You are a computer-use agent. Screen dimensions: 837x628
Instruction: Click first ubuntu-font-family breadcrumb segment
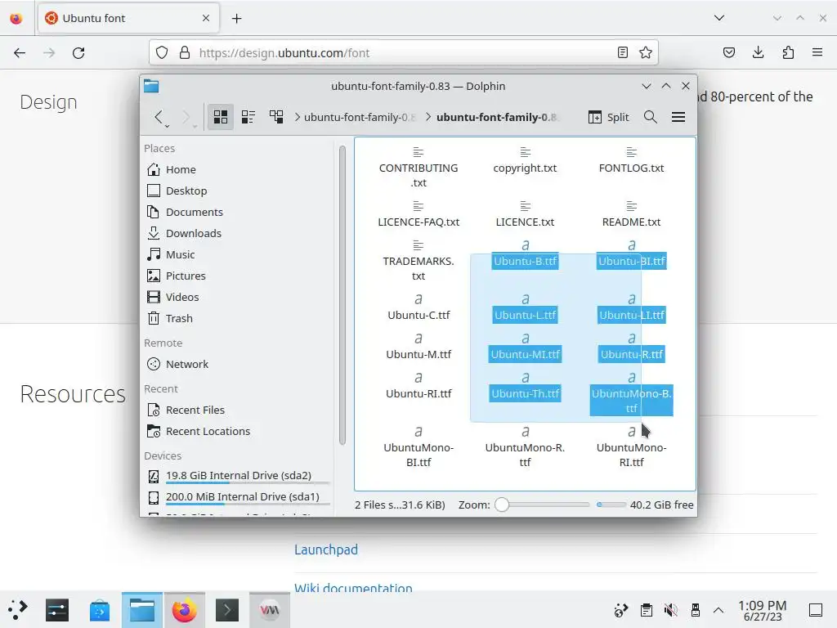point(360,117)
